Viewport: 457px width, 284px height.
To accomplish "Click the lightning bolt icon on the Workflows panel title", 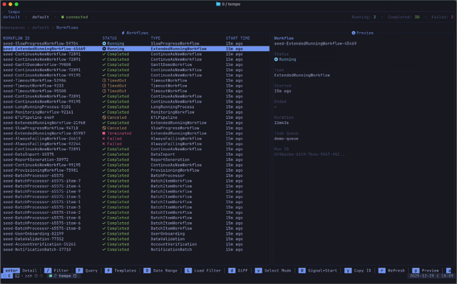I will (x=123, y=33).
